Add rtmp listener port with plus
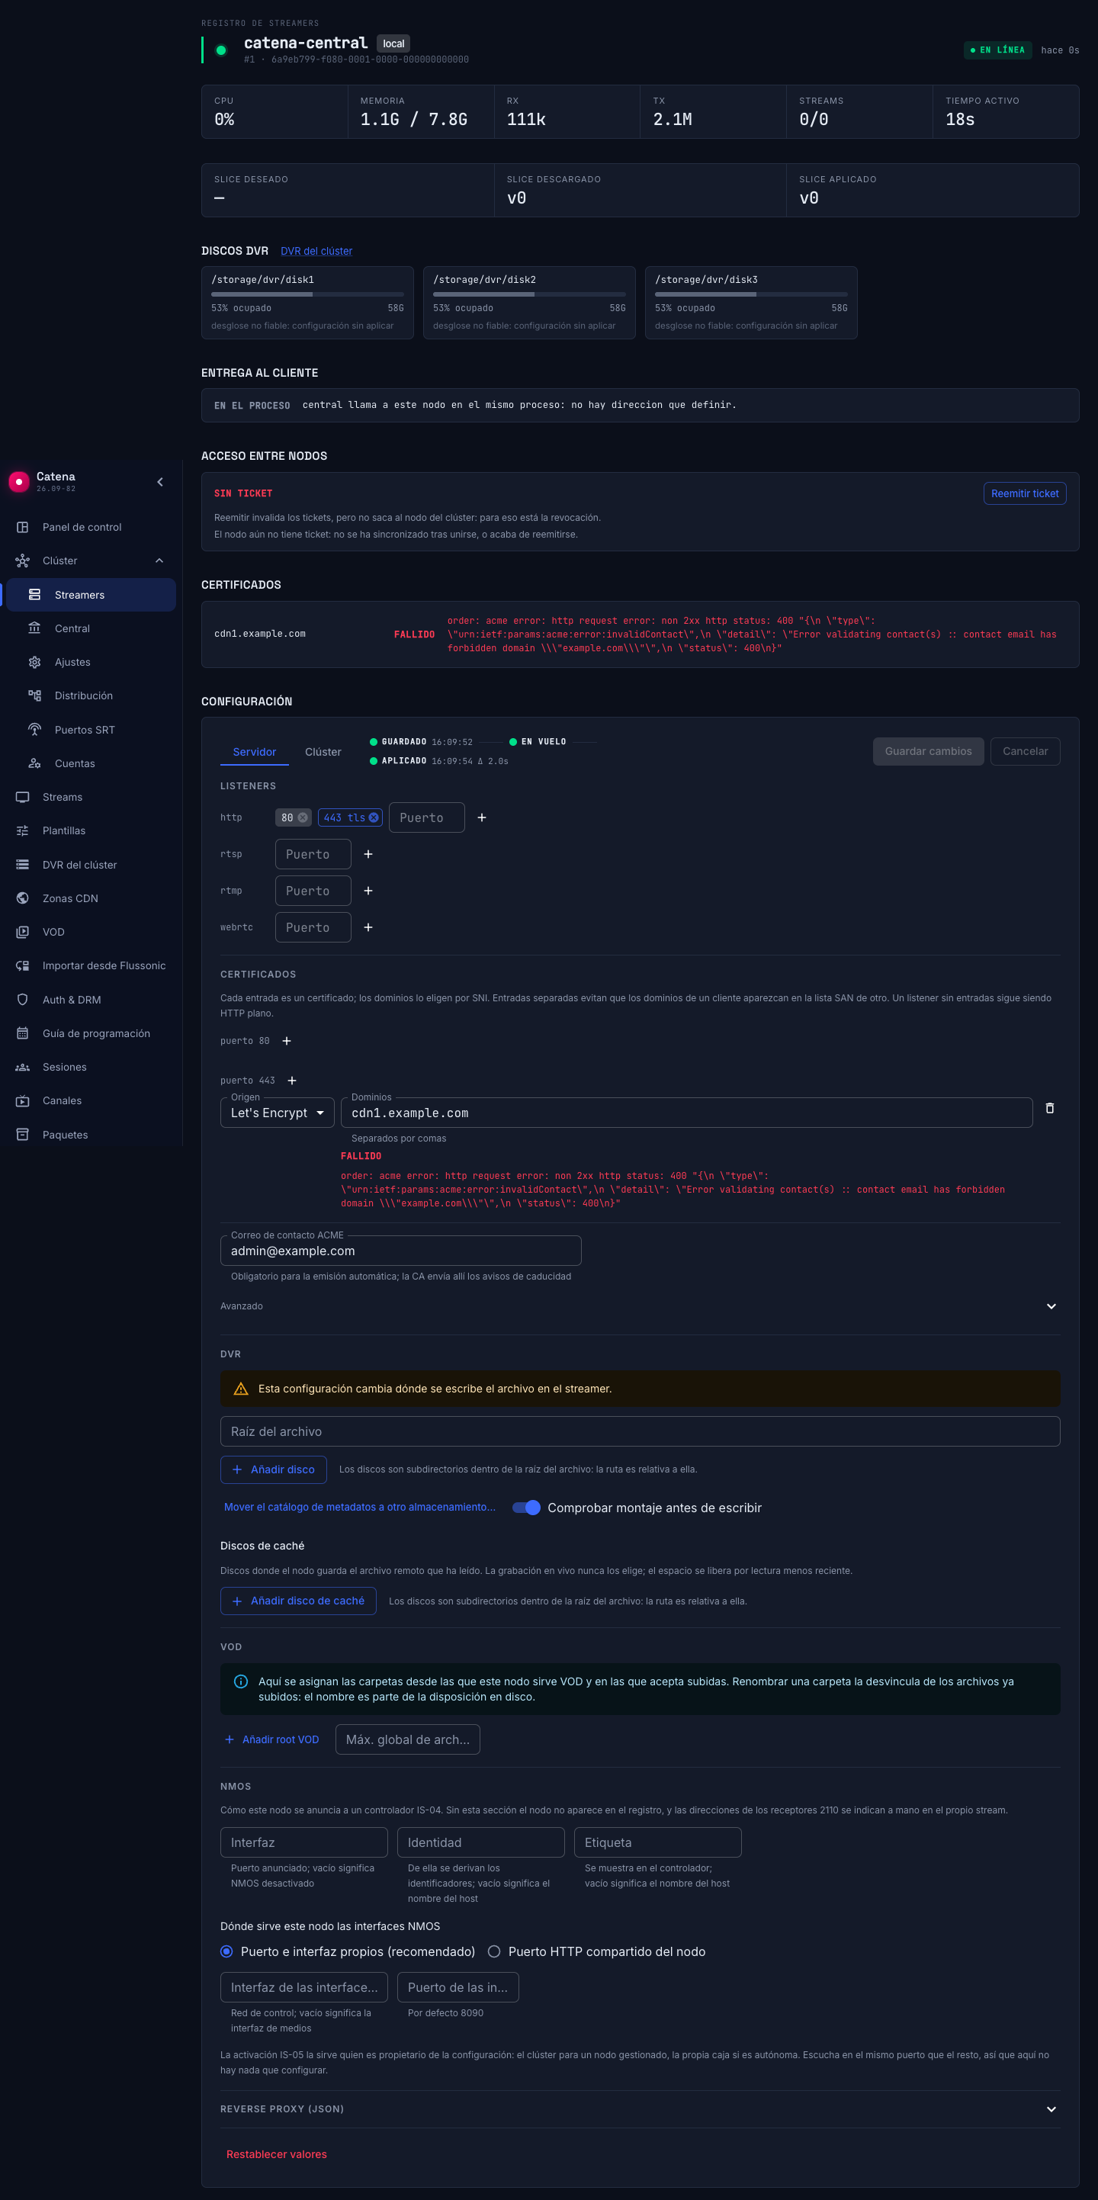This screenshot has width=1098, height=2200. [x=368, y=891]
